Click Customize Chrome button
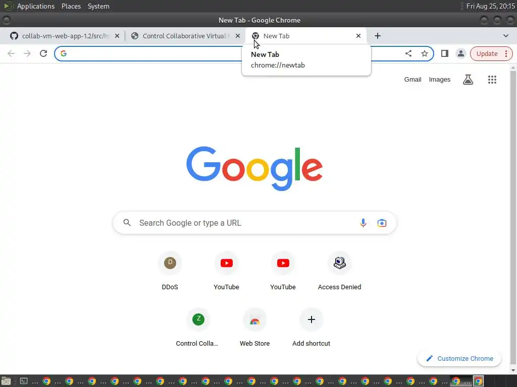517x387 pixels. click(459, 358)
